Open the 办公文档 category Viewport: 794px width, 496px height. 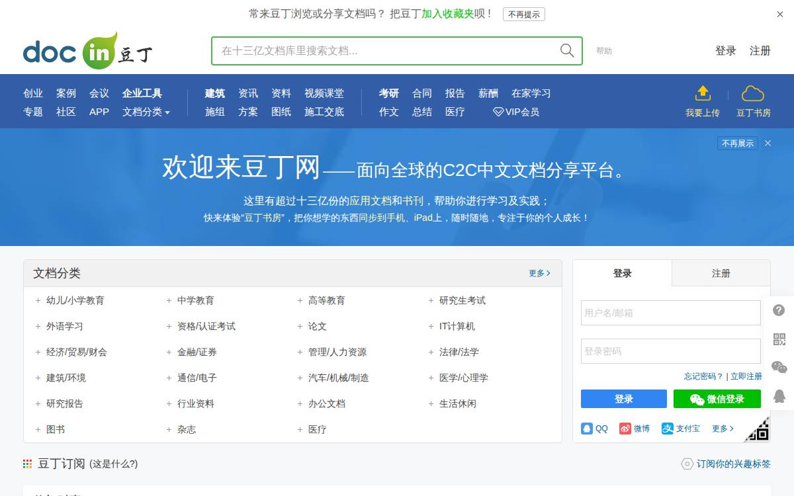[x=327, y=404]
